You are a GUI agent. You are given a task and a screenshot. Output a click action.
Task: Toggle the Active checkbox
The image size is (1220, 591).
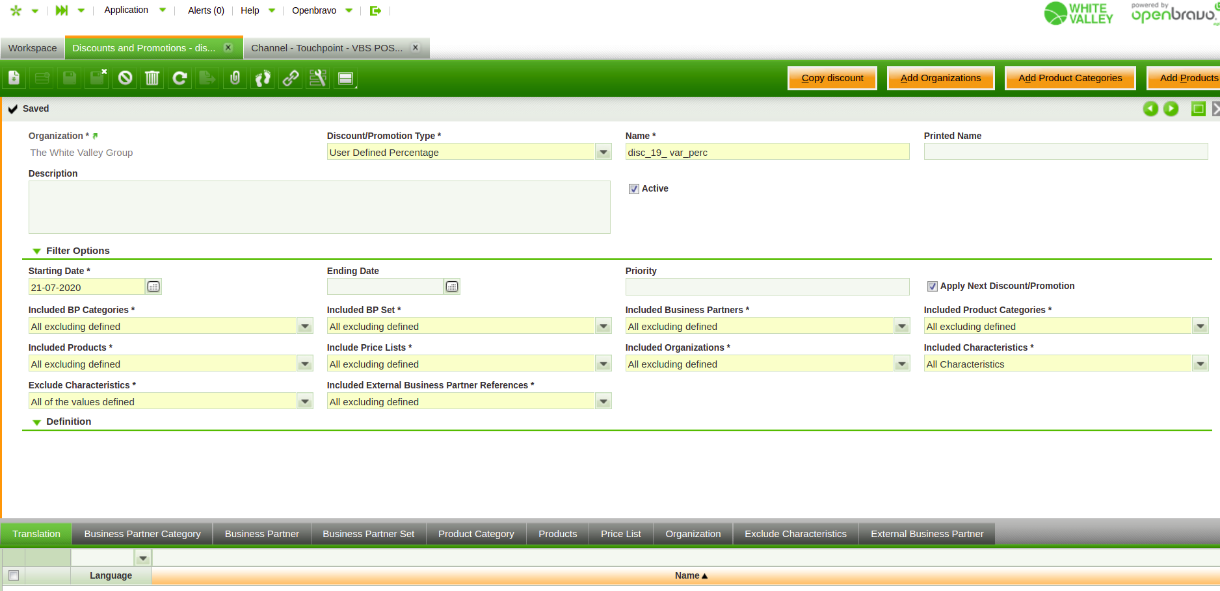click(x=633, y=189)
